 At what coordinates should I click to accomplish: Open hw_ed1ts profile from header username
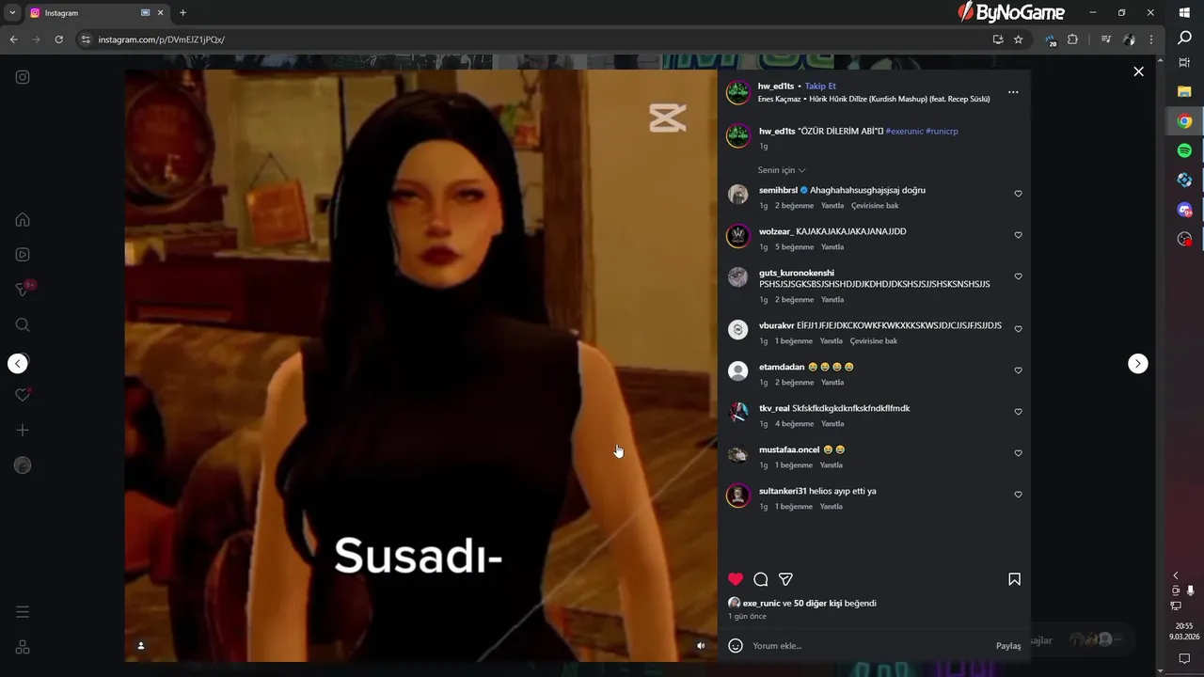point(776,86)
